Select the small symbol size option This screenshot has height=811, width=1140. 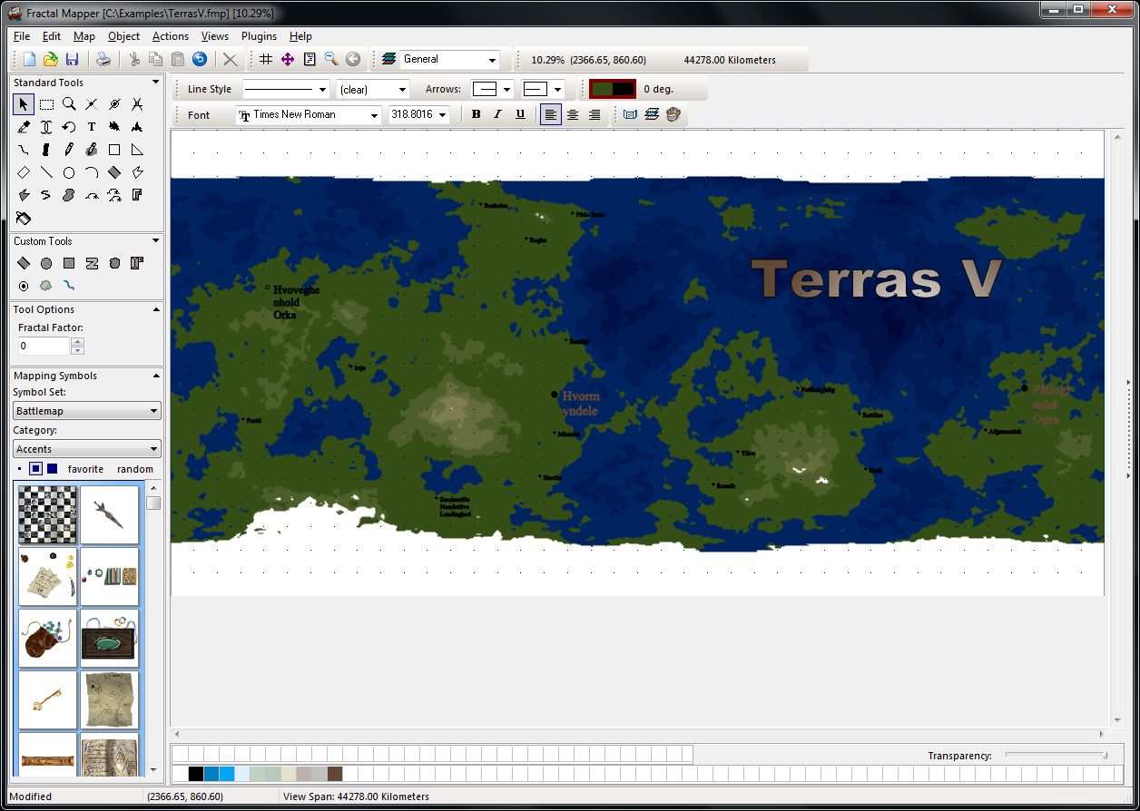tap(19, 469)
